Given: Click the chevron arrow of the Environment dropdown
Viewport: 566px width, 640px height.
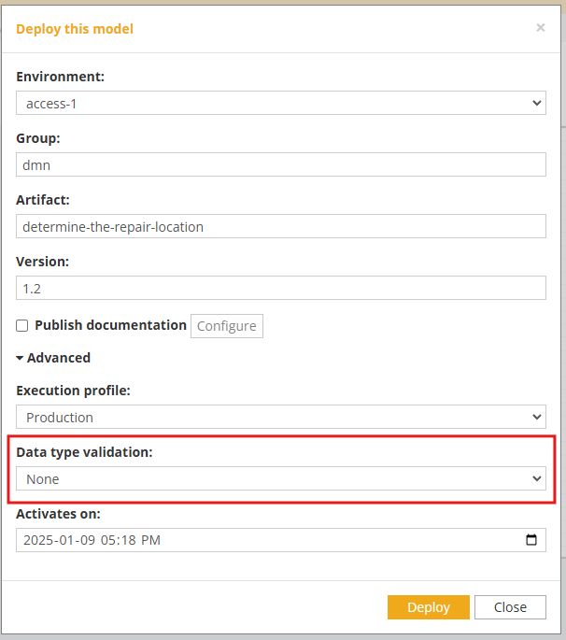Looking at the screenshot, I should coord(537,104).
